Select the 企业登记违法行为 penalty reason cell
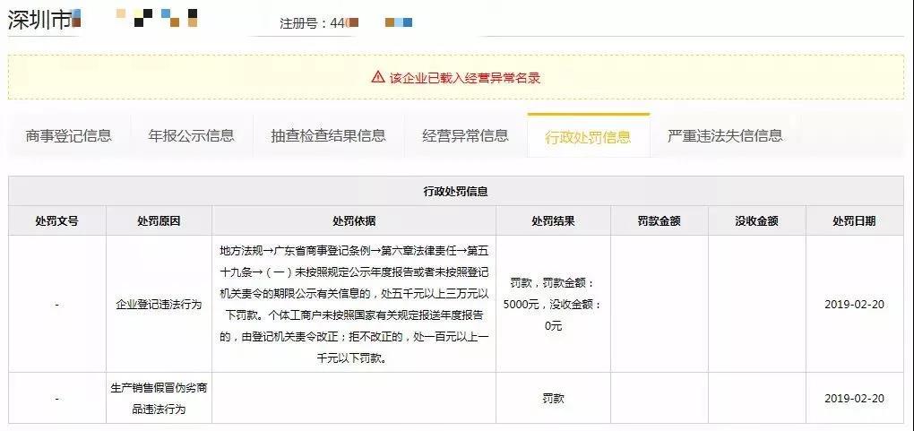 pos(159,305)
